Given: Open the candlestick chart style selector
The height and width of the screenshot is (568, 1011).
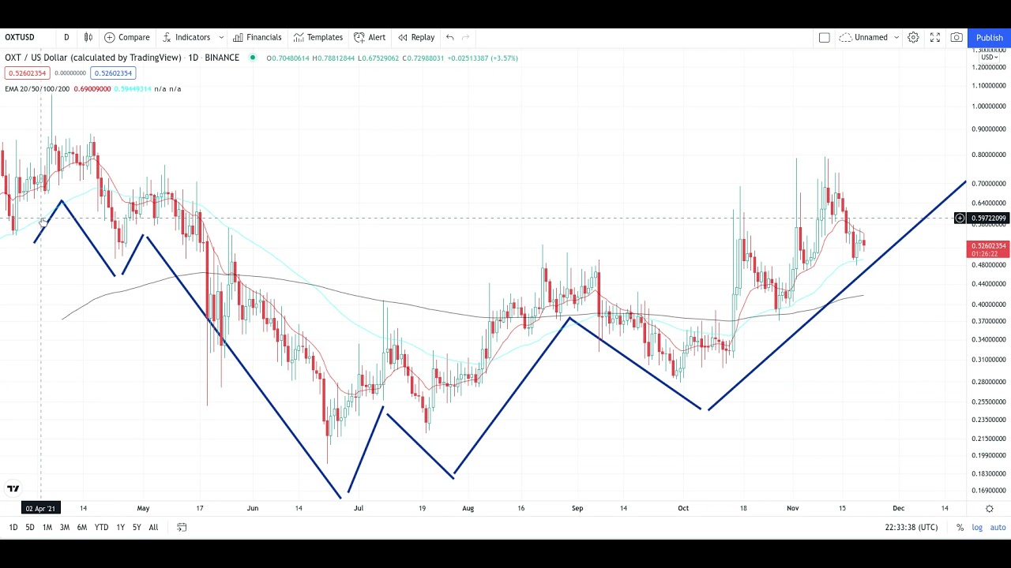Looking at the screenshot, I should click(x=88, y=37).
